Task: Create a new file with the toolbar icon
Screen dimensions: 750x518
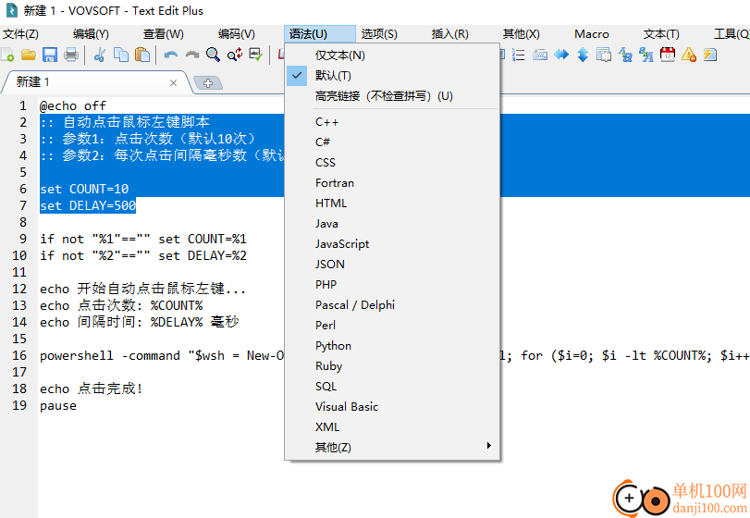Action: point(7,55)
